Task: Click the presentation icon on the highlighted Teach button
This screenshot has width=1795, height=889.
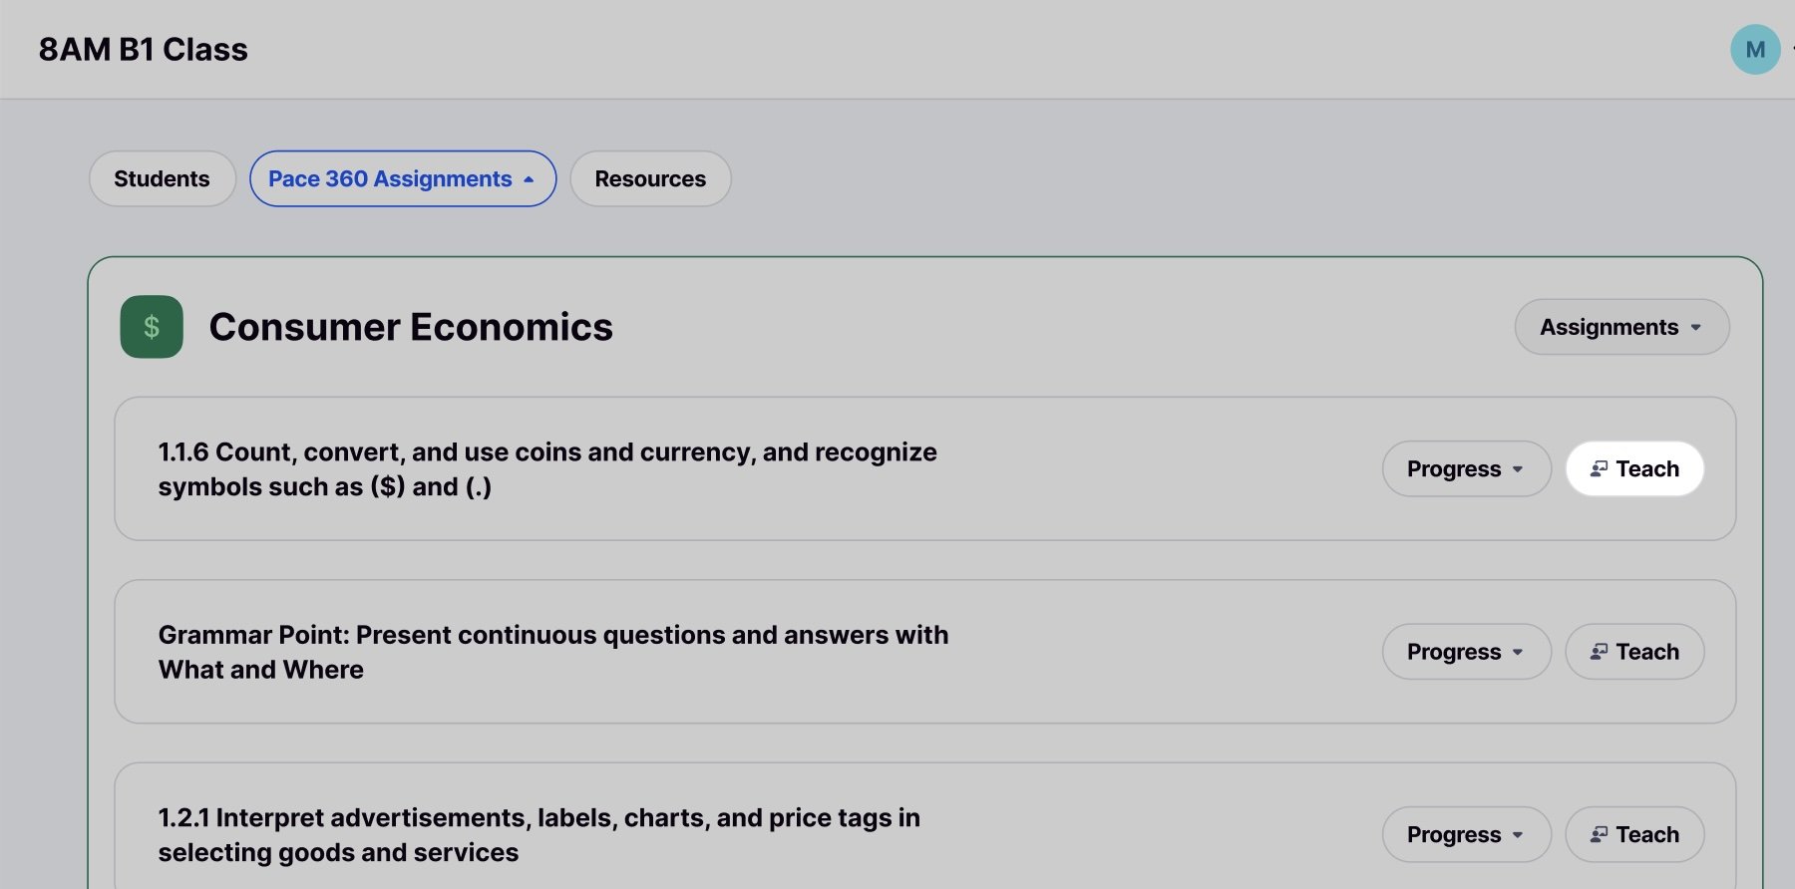Action: pos(1599,468)
